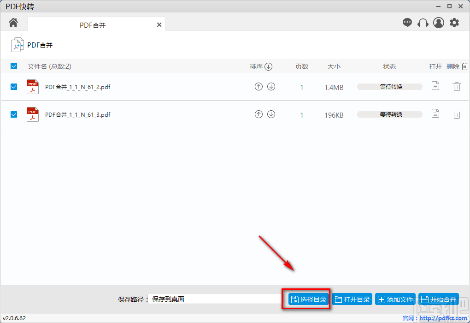The width and height of the screenshot is (470, 323).
Task: Click the 选择目录 button
Action: tap(309, 299)
